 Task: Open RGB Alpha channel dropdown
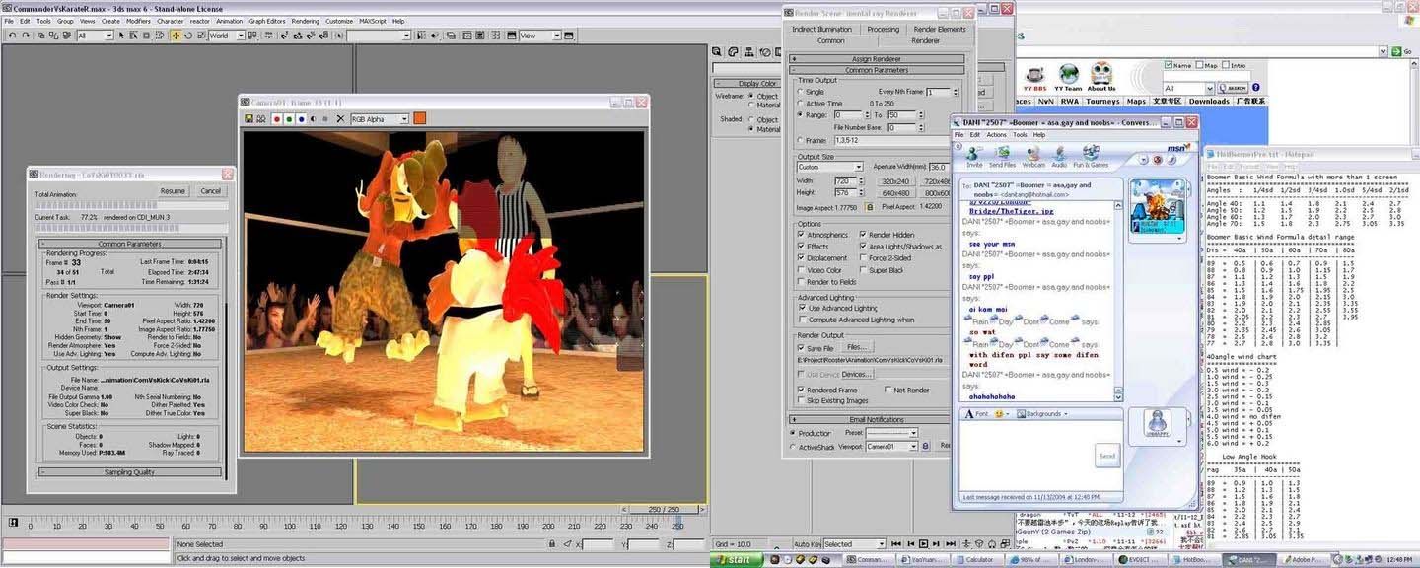click(380, 119)
